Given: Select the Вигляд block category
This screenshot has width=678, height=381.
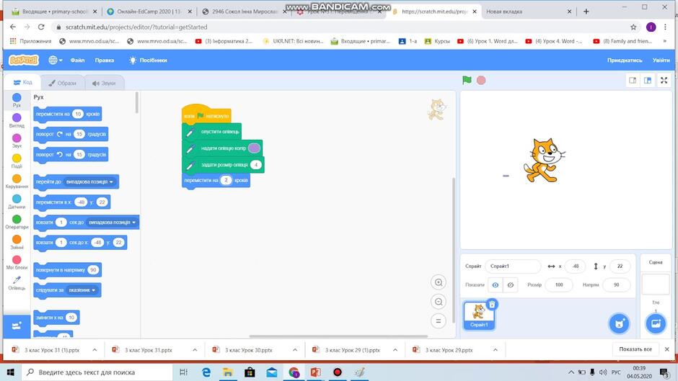Looking at the screenshot, I should 17,120.
